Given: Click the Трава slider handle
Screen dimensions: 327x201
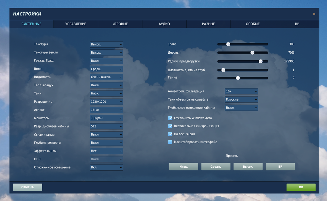Looking at the screenshot, I should point(228,44).
